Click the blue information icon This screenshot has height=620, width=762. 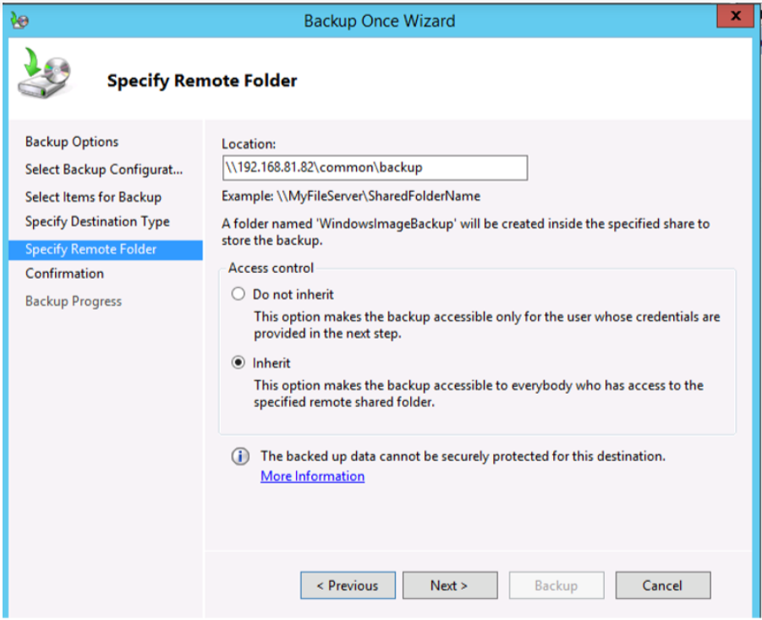(x=241, y=457)
